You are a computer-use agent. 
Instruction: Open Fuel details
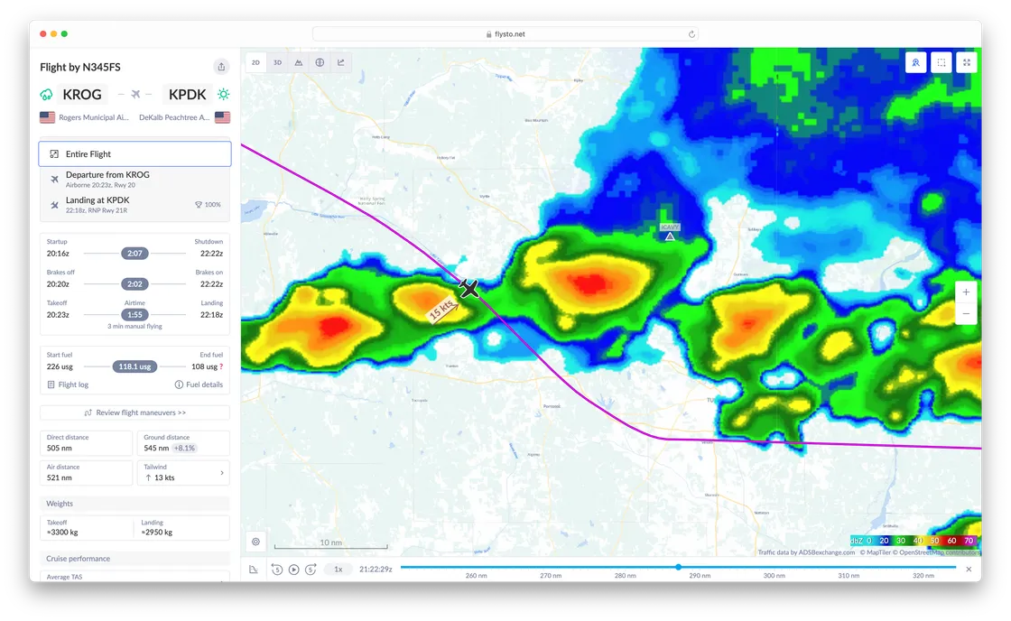pos(199,385)
